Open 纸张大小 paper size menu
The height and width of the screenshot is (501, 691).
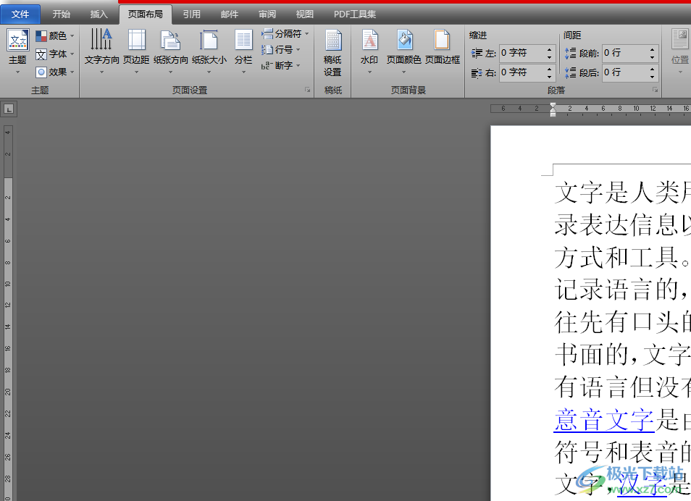point(209,51)
